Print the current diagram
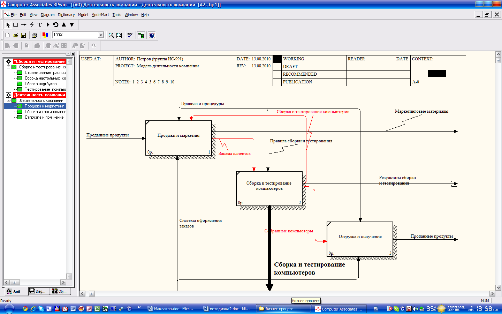 pyautogui.click(x=34, y=35)
